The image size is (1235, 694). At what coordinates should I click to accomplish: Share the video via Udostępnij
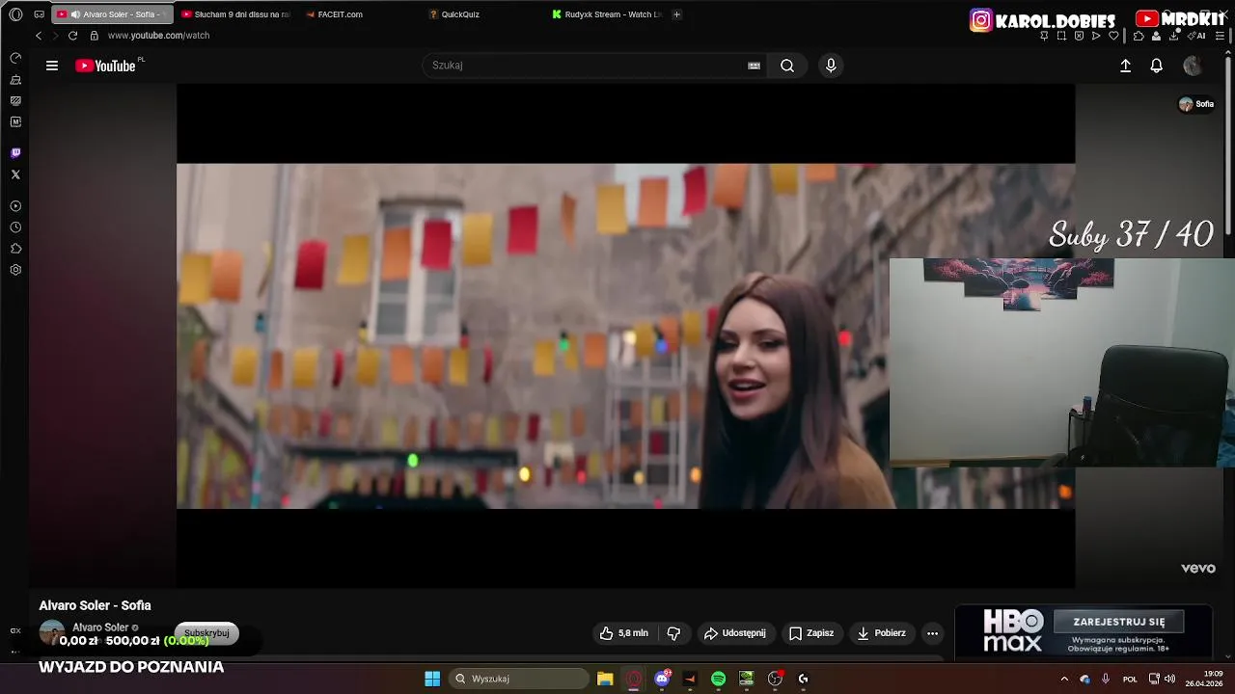tap(735, 633)
